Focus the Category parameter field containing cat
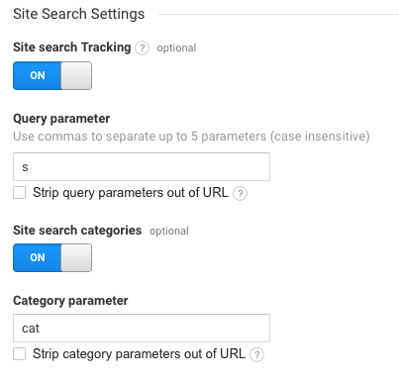Image resolution: width=399 pixels, height=379 pixels. click(142, 328)
